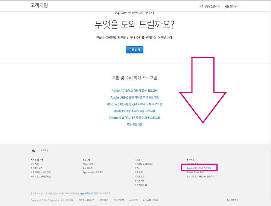Open iPhone 5 잠자기/깨우기 단추 교체 프로그램
This screenshot has height=206, width=271.
point(134,118)
